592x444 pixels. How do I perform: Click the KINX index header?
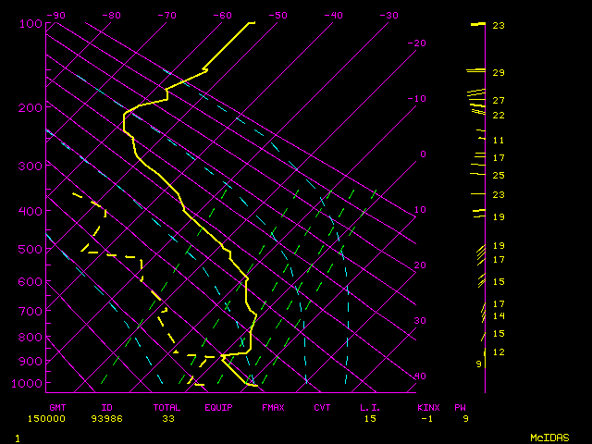click(x=427, y=407)
